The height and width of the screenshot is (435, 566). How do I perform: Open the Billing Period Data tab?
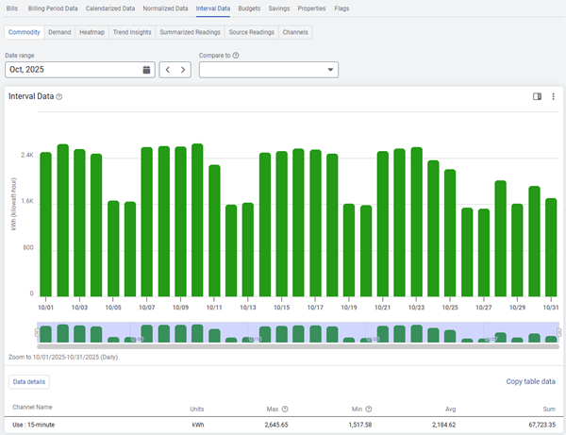(53, 8)
